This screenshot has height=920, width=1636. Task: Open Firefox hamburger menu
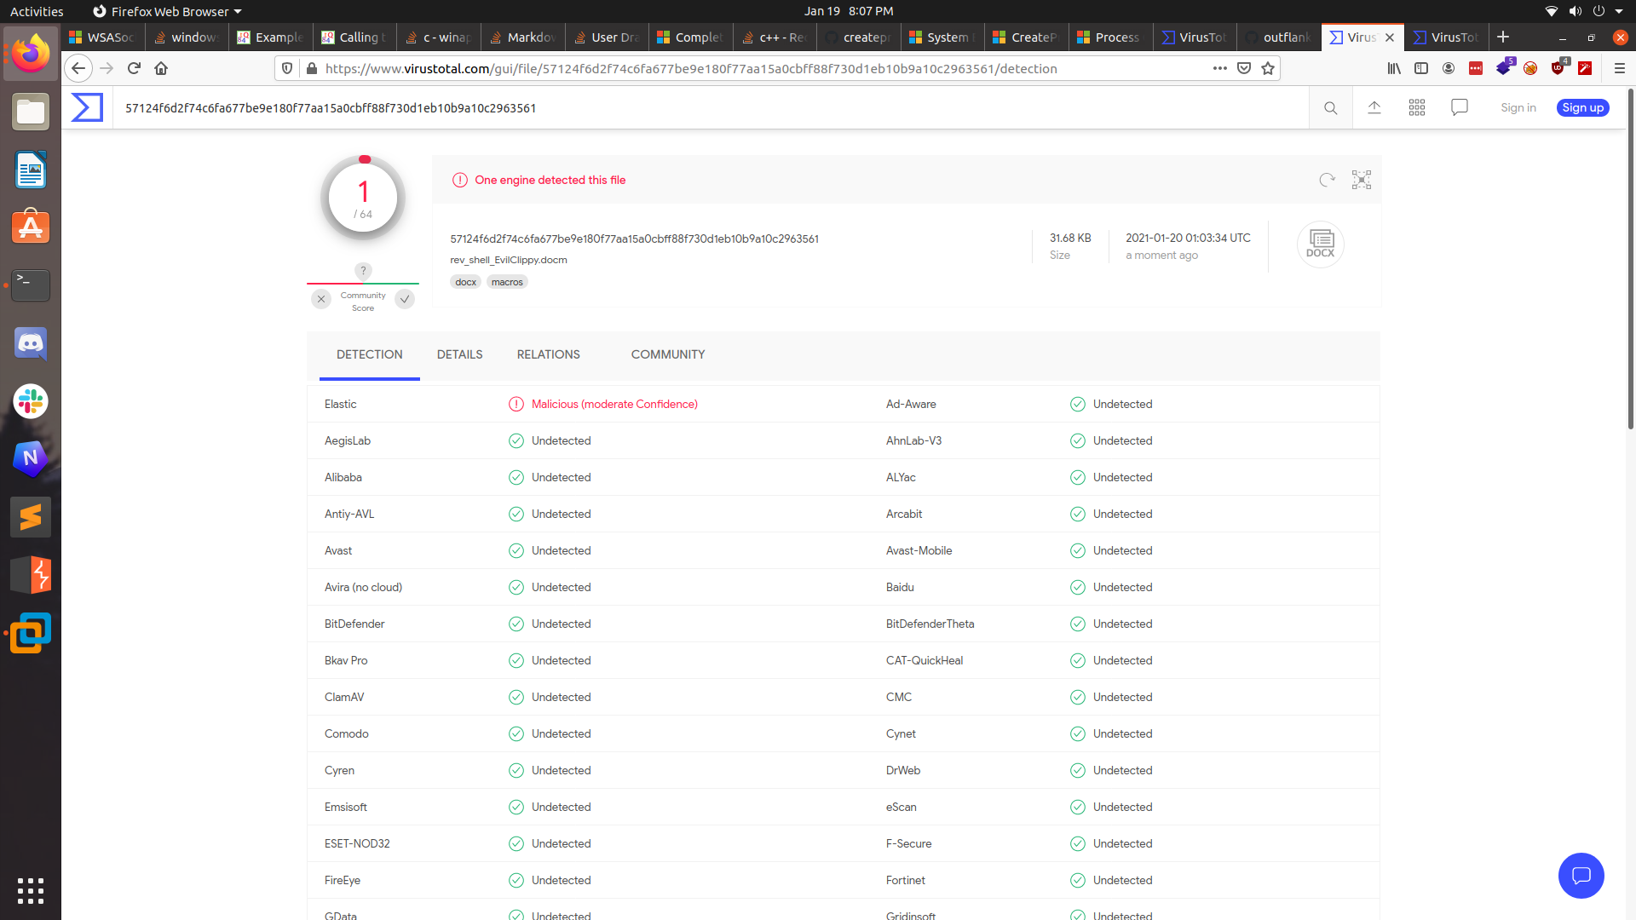coord(1619,68)
